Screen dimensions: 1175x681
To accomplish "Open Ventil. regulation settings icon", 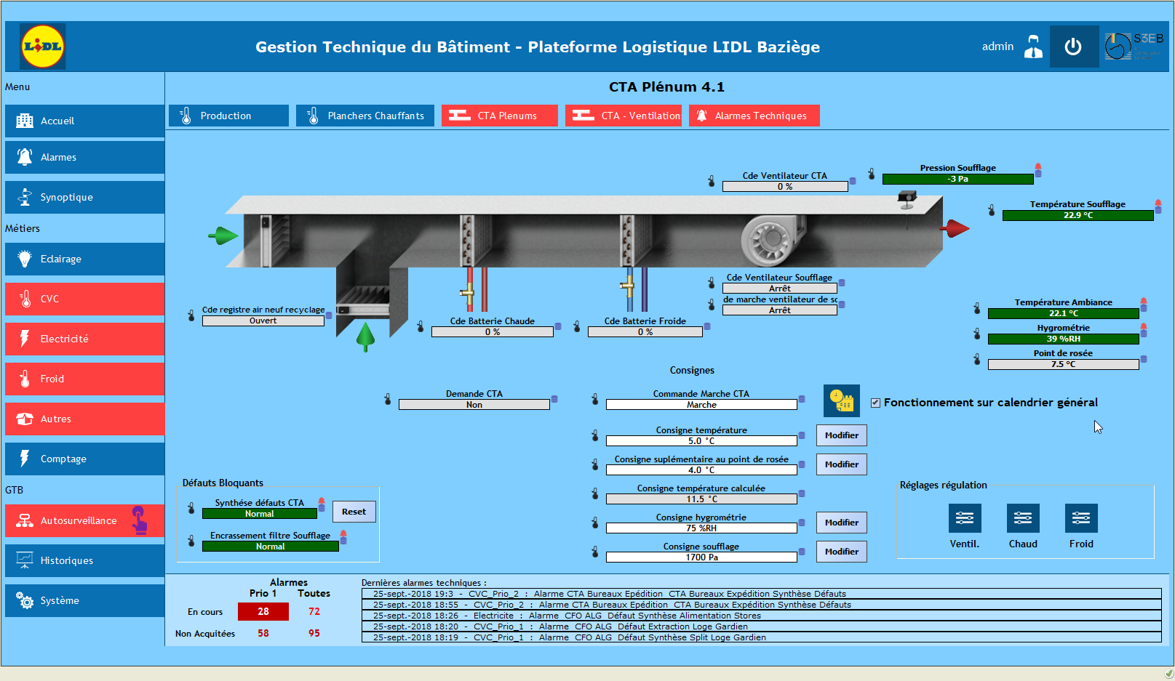I will click(x=965, y=518).
